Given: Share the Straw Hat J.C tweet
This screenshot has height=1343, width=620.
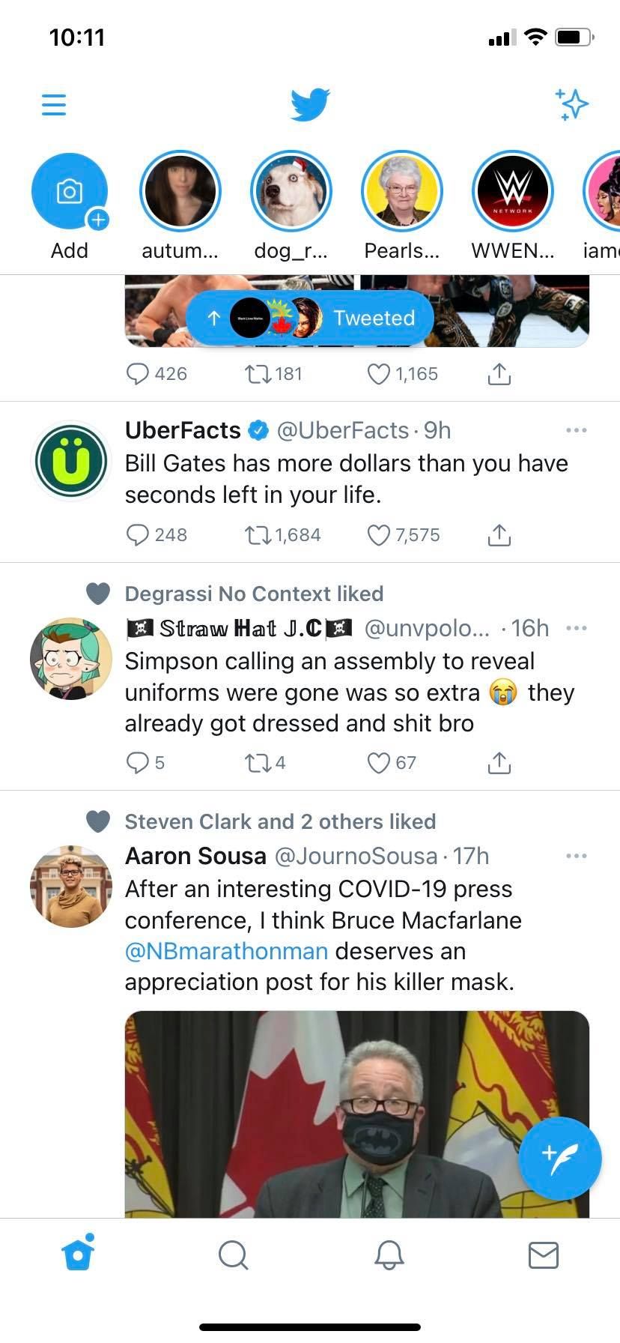Looking at the screenshot, I should [x=499, y=763].
